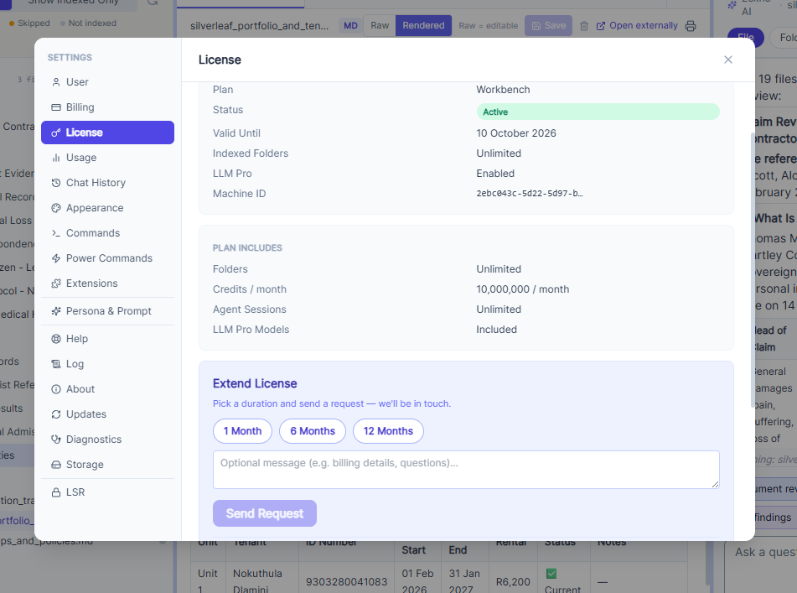Click the Ask a question input field
The width and height of the screenshot is (797, 593).
click(760, 552)
